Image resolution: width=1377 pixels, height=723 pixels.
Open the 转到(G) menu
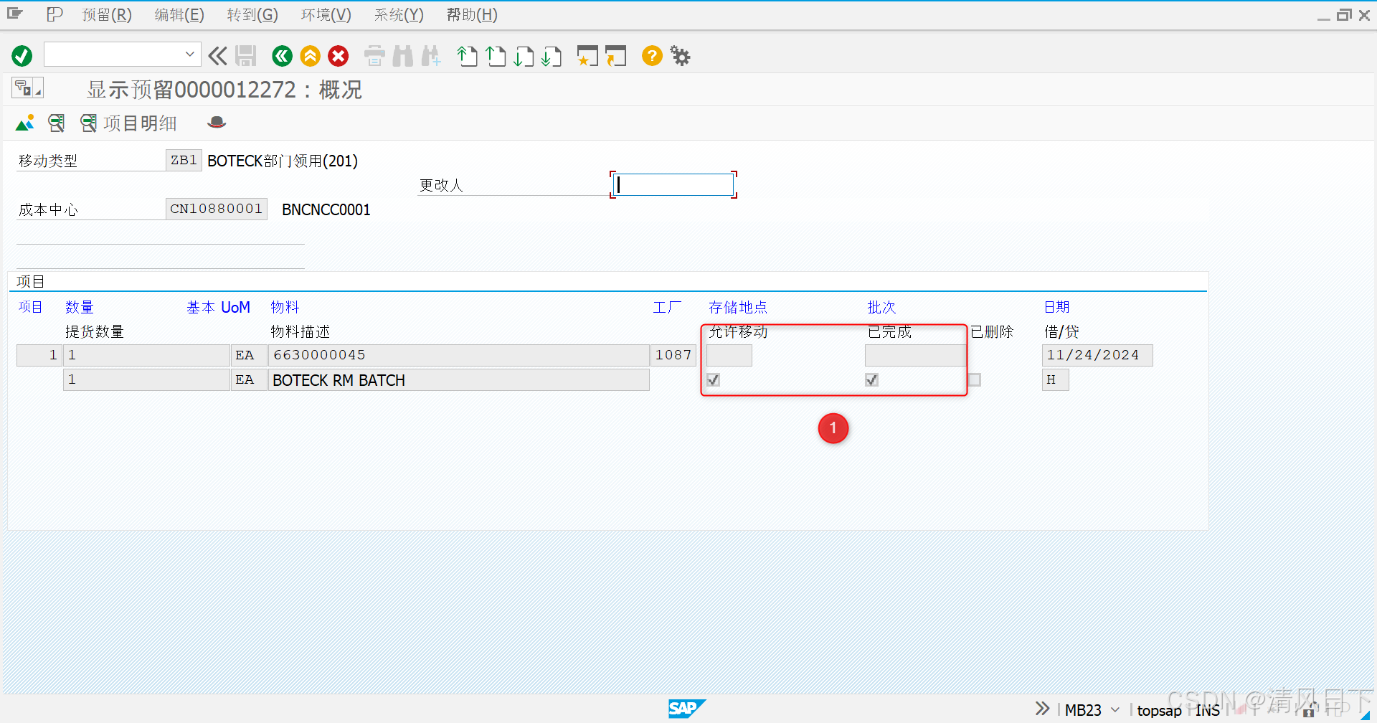252,14
